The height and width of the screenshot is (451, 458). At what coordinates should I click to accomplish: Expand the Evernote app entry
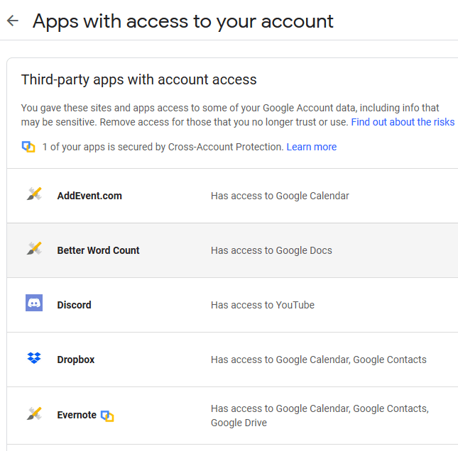tap(232, 416)
